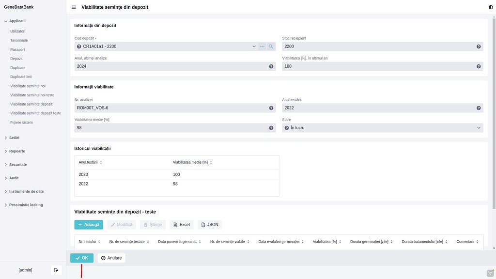The width and height of the screenshot is (496, 279).
Task: Export tests table to Excel
Action: [182, 225]
